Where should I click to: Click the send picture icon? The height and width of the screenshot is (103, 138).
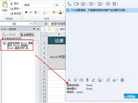click(100, 80)
